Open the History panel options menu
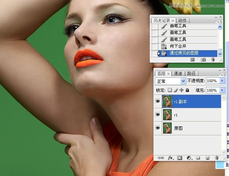The width and height of the screenshot is (229, 176). tap(220, 22)
